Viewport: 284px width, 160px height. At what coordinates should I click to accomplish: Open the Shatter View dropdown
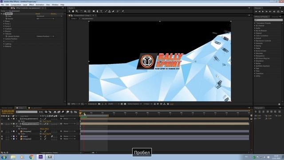49,16
